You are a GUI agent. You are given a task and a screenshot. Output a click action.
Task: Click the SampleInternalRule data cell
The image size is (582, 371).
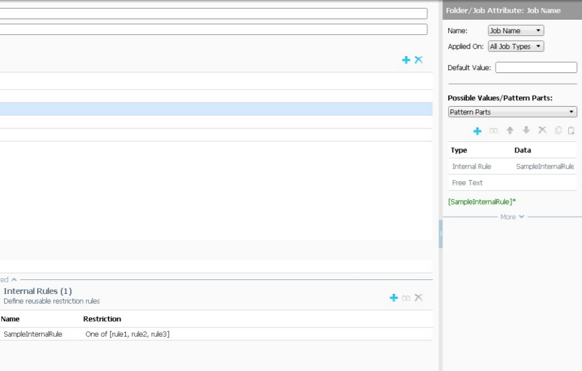click(x=545, y=166)
